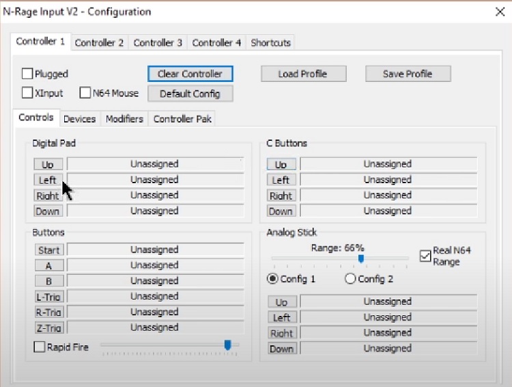Assign the Start button mapping
The image size is (512, 387).
coord(49,250)
